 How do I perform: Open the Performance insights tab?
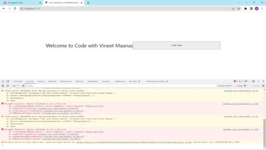157,82
